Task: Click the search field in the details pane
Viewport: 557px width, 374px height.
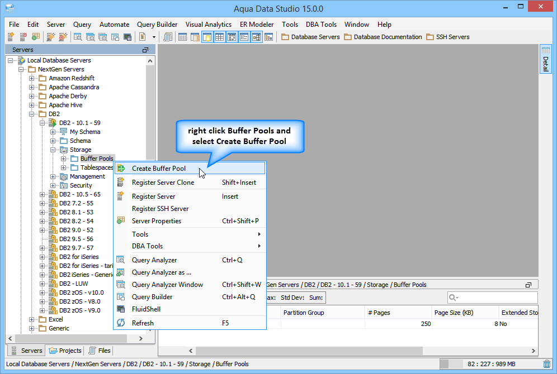Action: (492, 298)
